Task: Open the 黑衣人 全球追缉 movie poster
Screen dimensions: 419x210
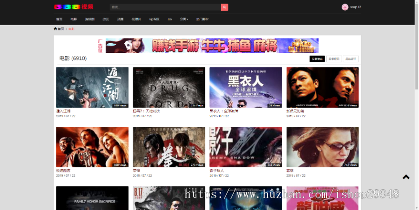Action: (245, 87)
